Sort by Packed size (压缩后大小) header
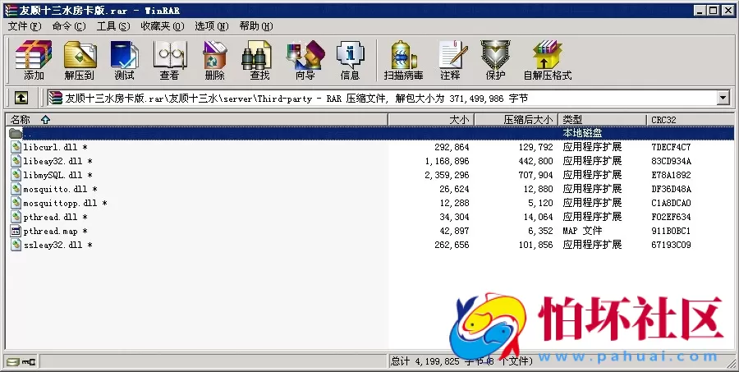Screen dimensions: 739x372 (516, 120)
